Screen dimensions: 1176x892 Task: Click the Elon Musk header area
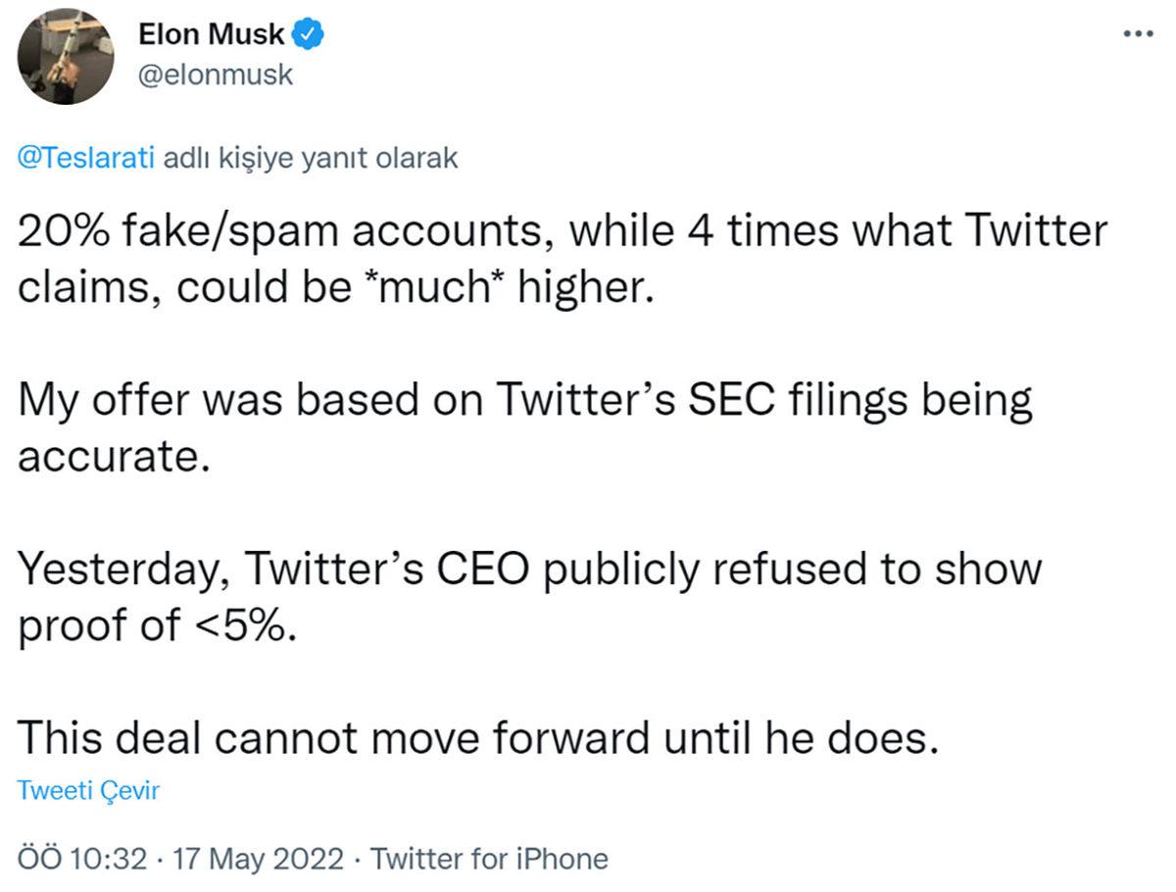click(209, 54)
